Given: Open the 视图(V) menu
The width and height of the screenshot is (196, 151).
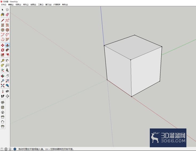Looking at the screenshot, I should (x=18, y=5).
